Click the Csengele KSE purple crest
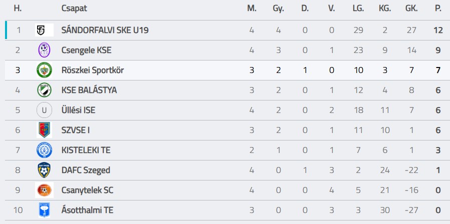 tap(44, 50)
